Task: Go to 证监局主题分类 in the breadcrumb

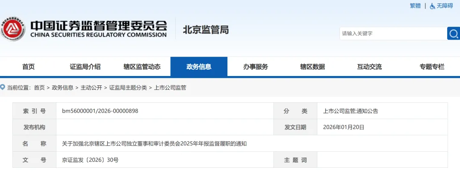Action: coord(128,87)
